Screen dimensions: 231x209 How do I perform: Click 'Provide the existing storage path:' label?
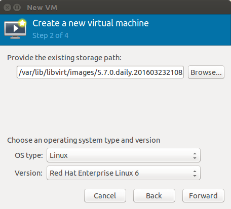64,58
